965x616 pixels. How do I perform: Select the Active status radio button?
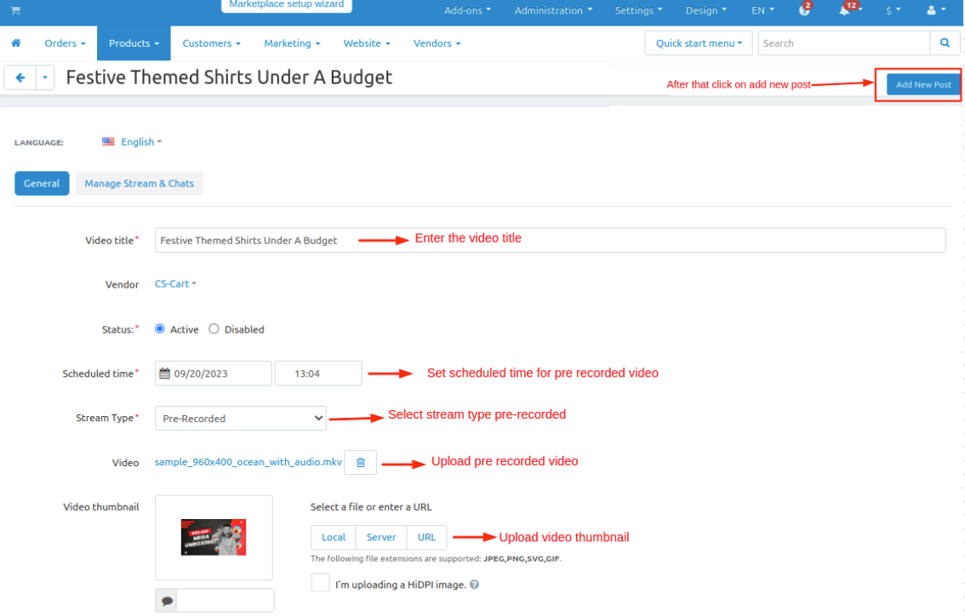[x=160, y=329]
